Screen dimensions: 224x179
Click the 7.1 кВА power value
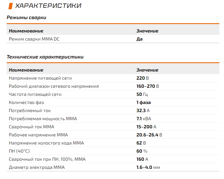pos(144,119)
